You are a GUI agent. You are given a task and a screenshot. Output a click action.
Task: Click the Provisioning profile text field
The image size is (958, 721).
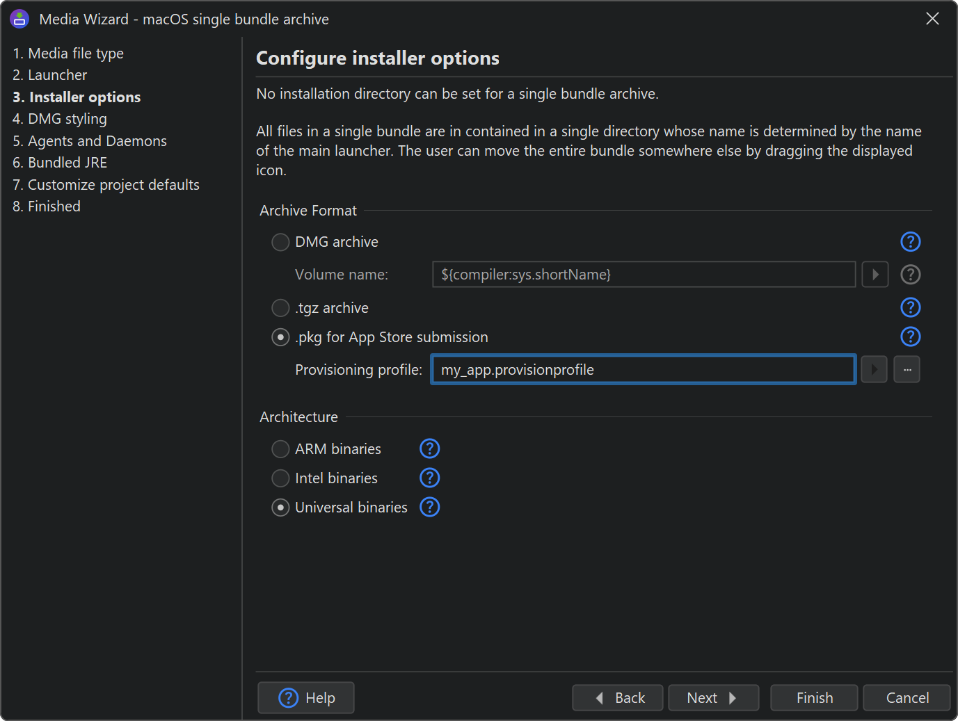tap(643, 370)
